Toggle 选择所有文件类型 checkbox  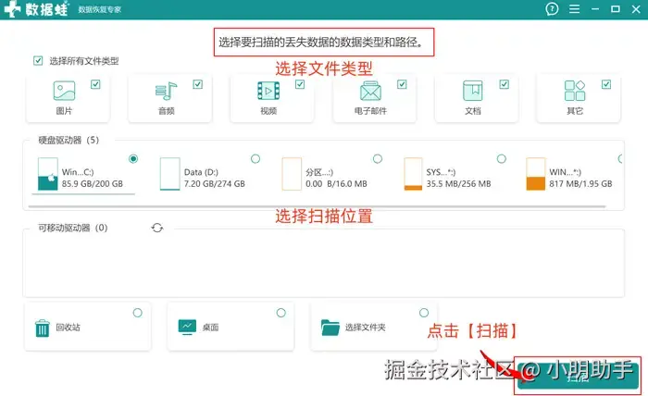38,61
